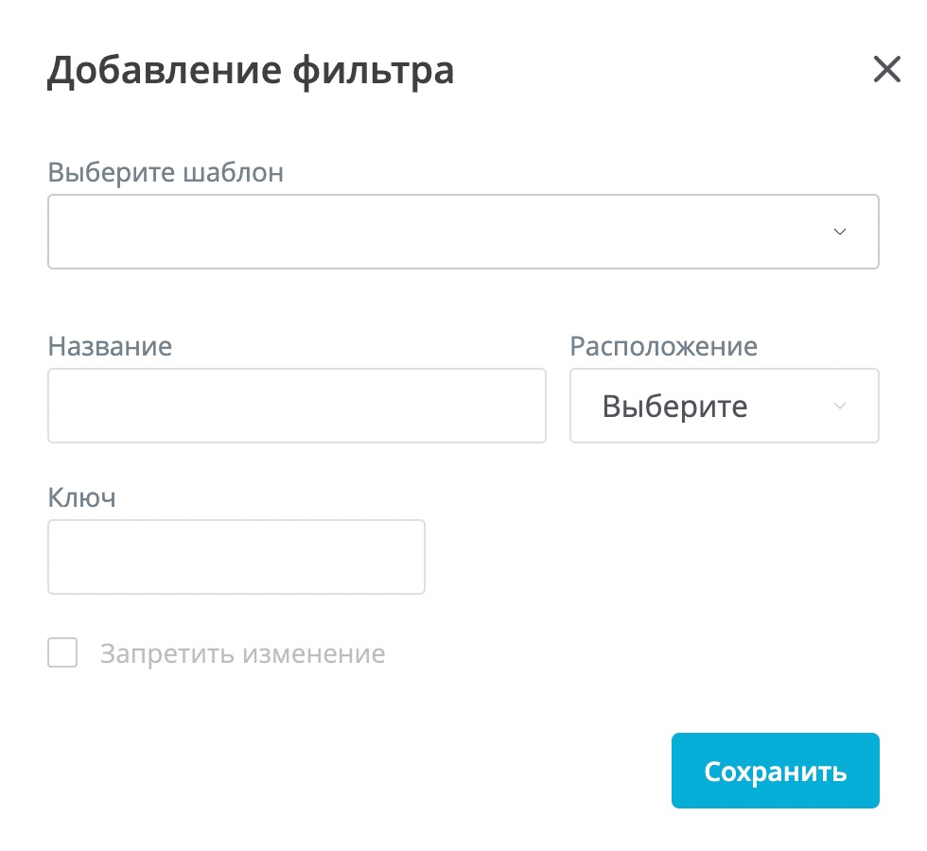The image size is (927, 851).
Task: Click into the Ключ input field
Action: [x=236, y=557]
